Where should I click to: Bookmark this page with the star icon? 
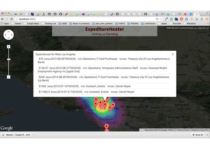point(161,19)
